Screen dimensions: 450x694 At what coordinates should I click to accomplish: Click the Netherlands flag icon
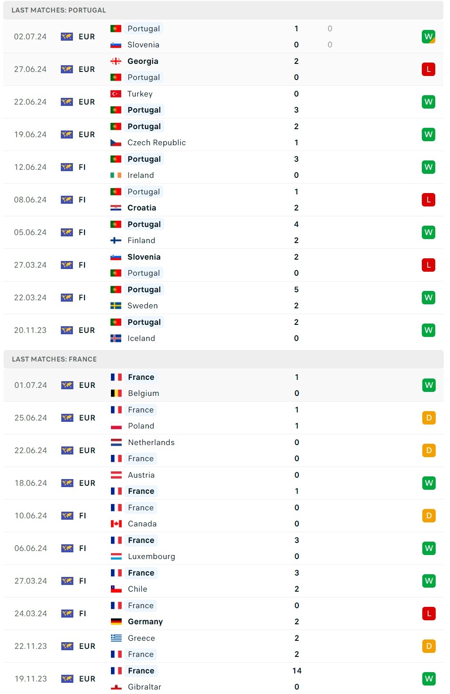(116, 442)
